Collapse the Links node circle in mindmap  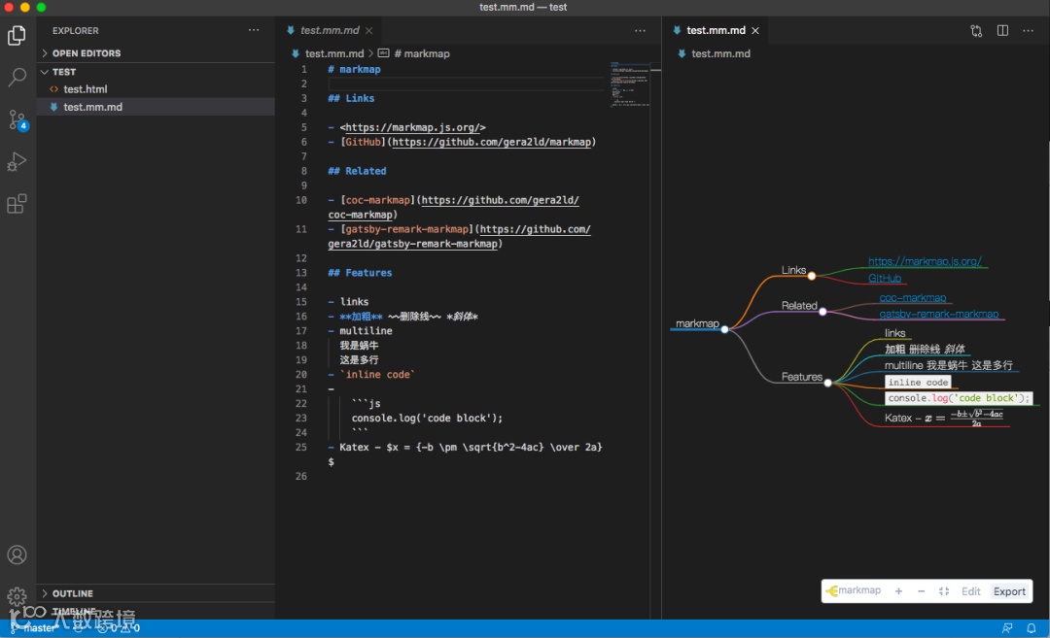point(812,276)
